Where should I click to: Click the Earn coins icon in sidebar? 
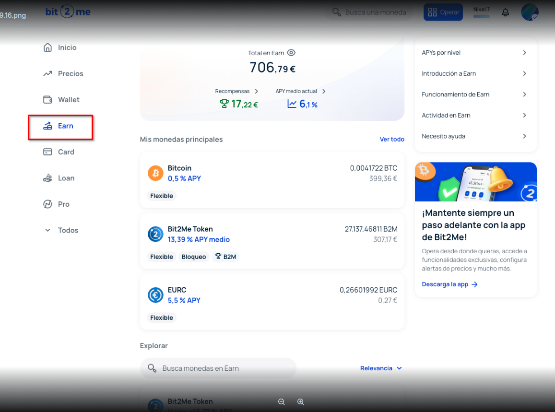[47, 126]
